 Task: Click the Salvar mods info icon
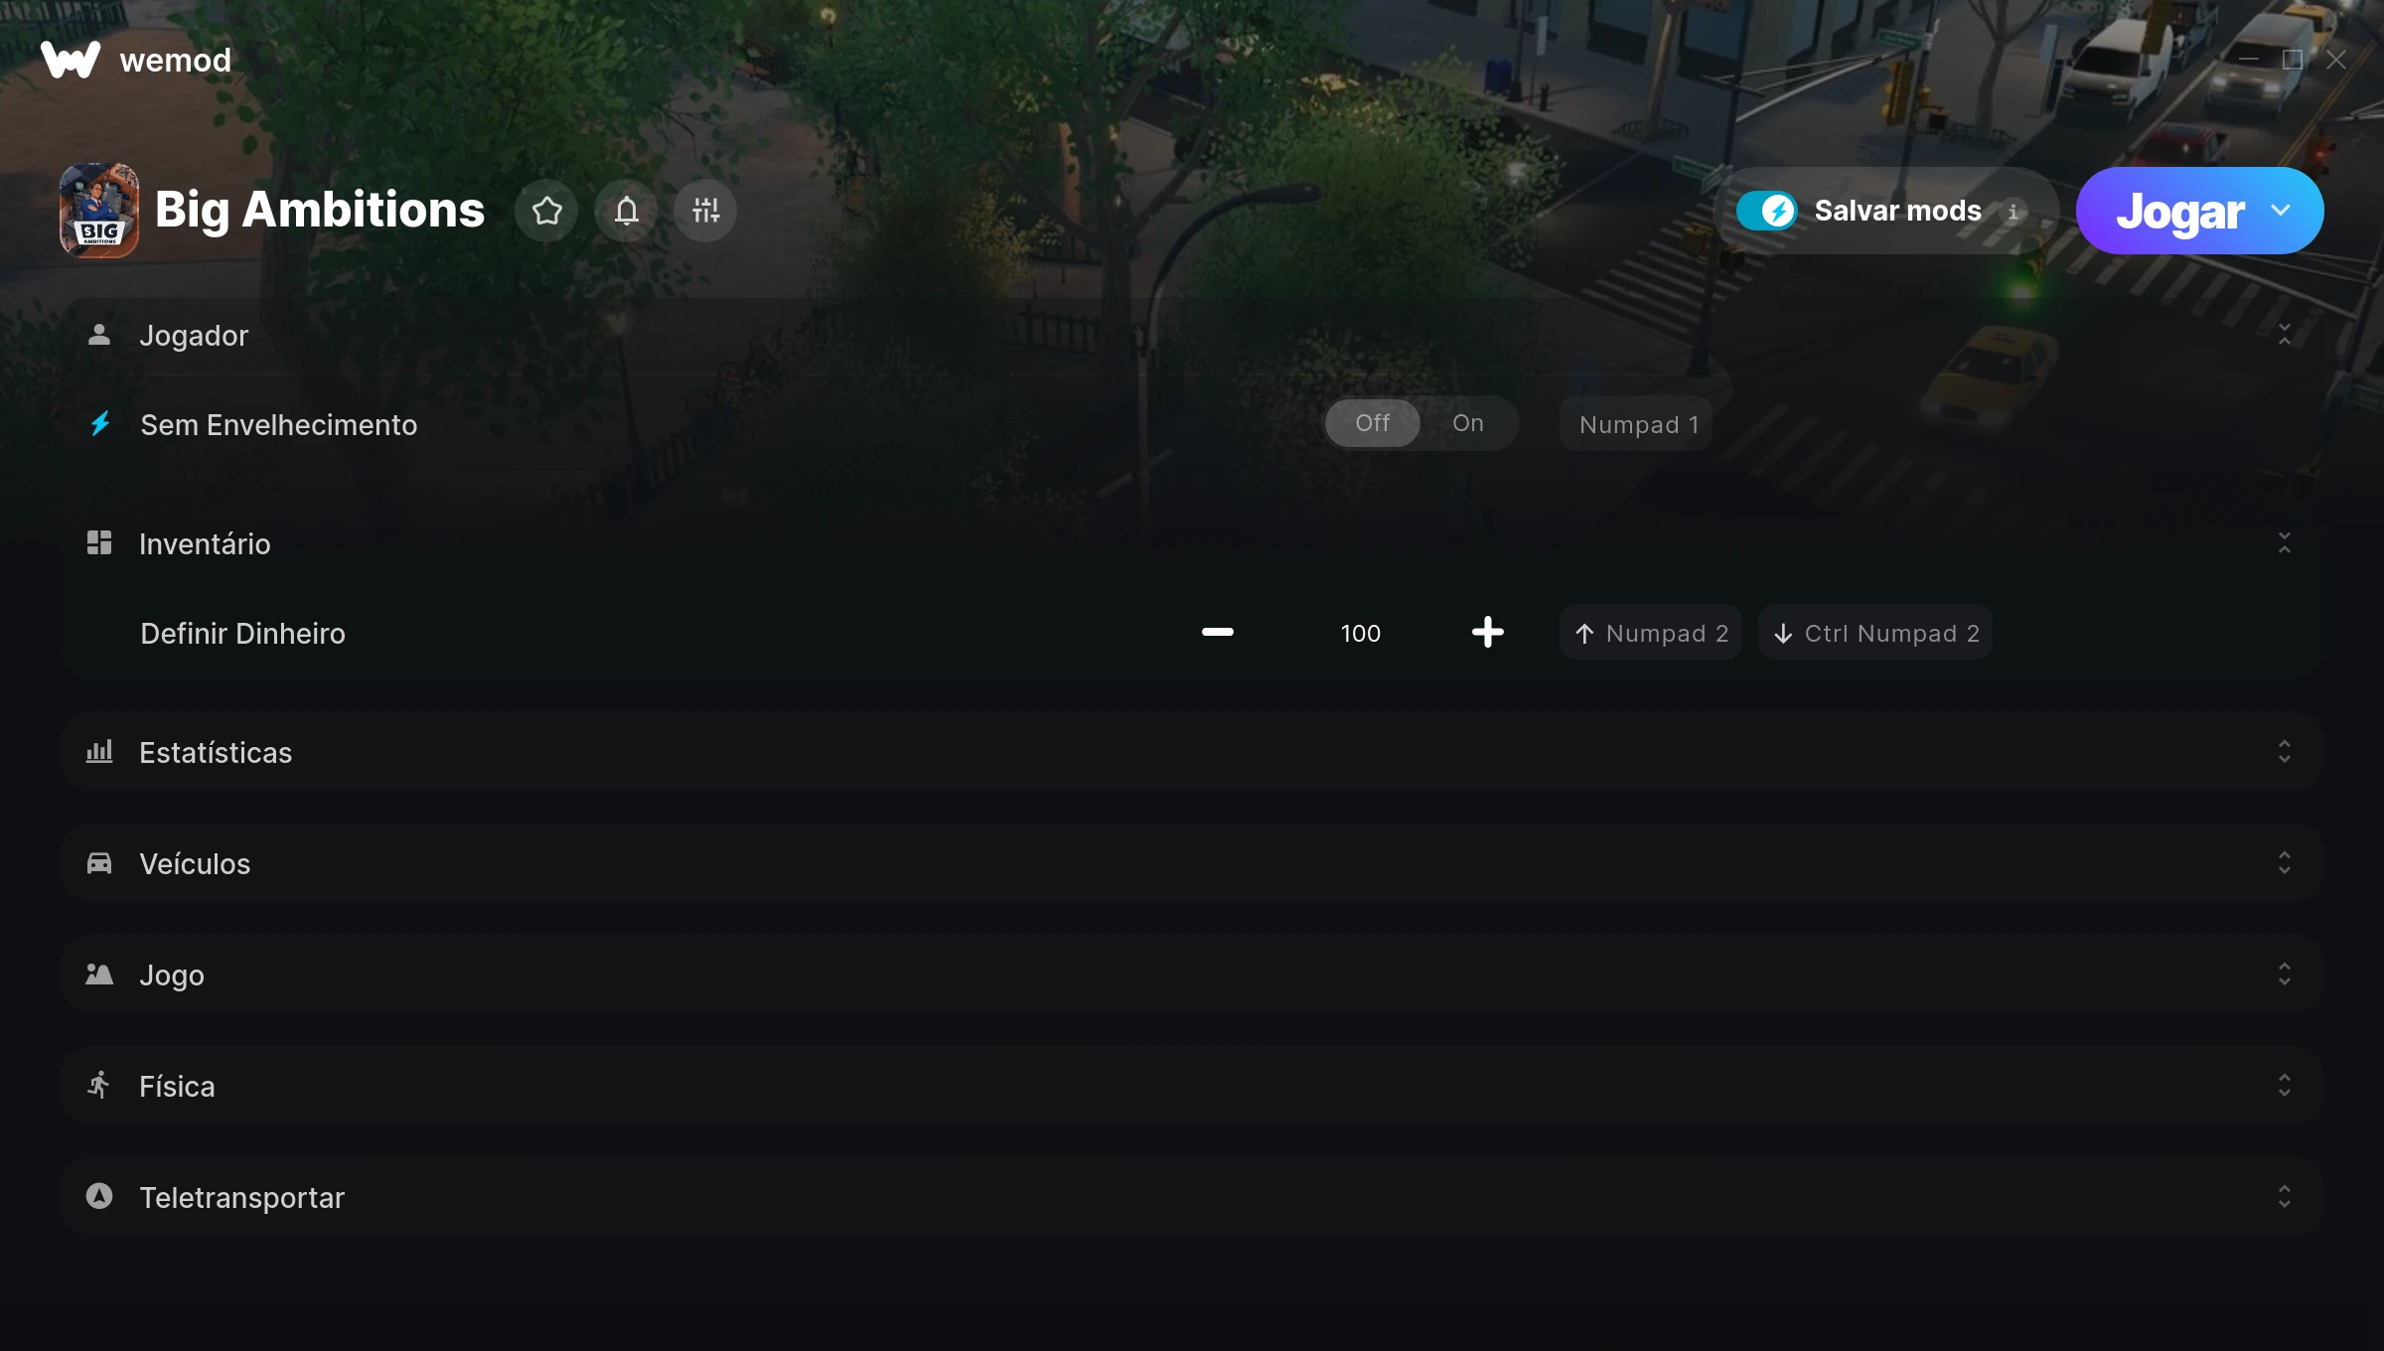[x=2013, y=212]
